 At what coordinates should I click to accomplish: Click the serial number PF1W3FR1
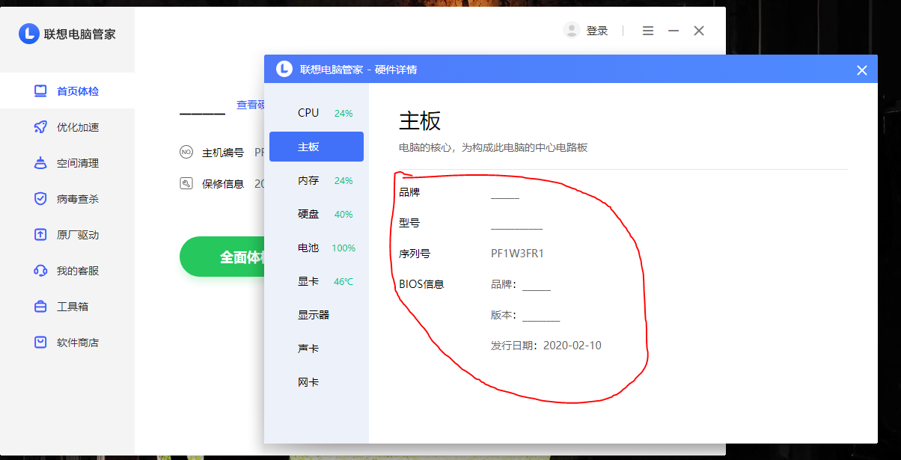tap(517, 254)
